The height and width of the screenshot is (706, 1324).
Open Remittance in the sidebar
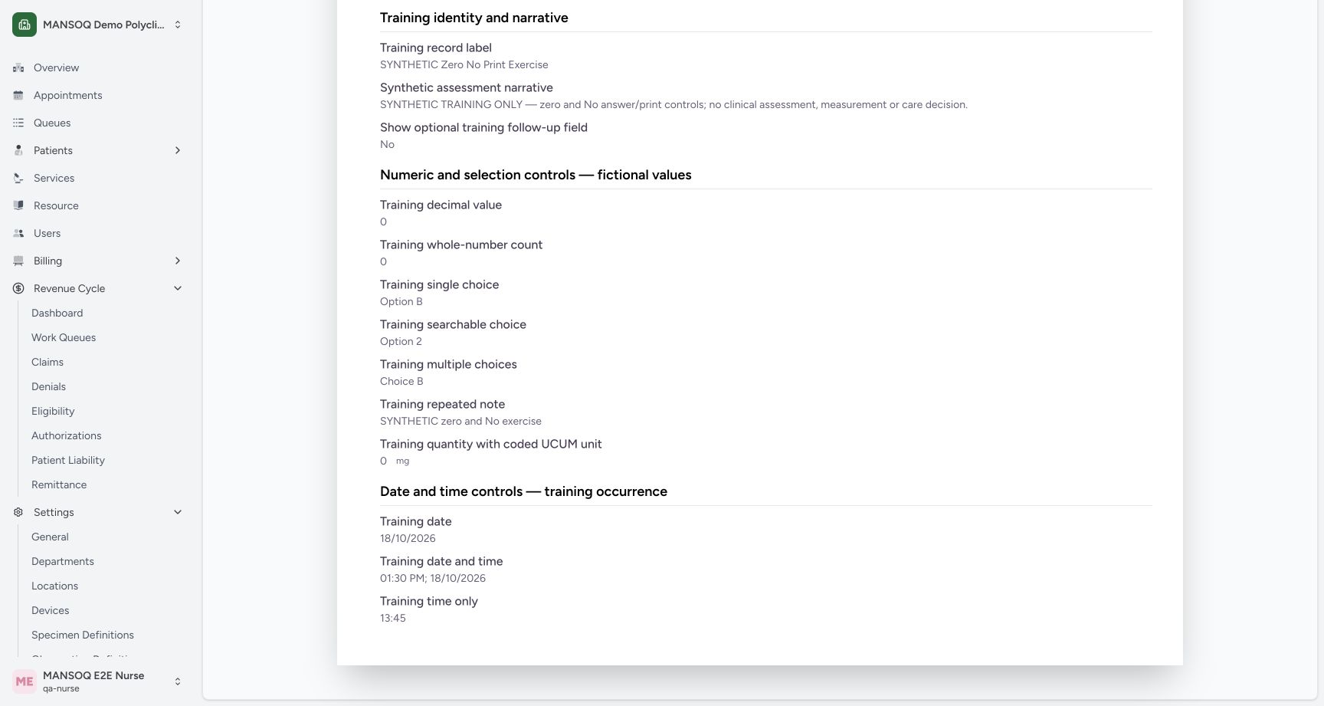[x=59, y=484]
